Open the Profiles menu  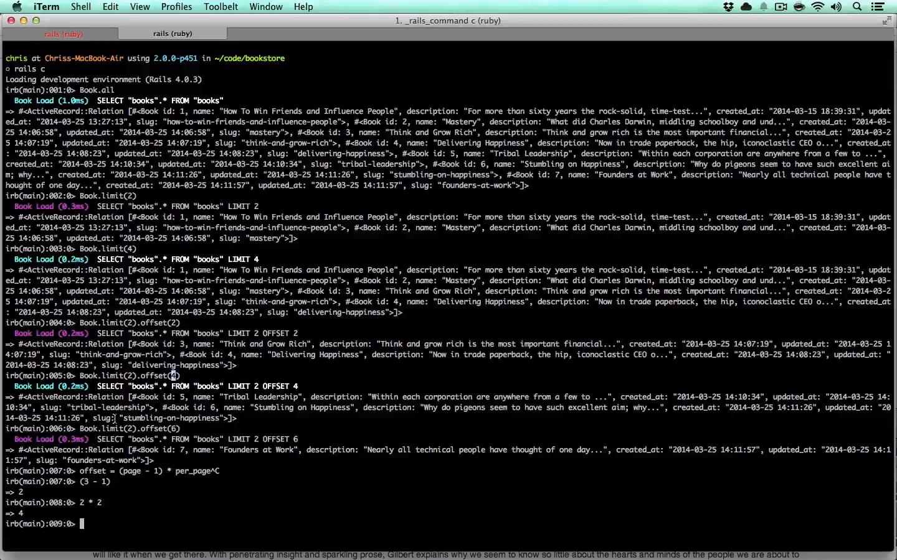pos(176,7)
